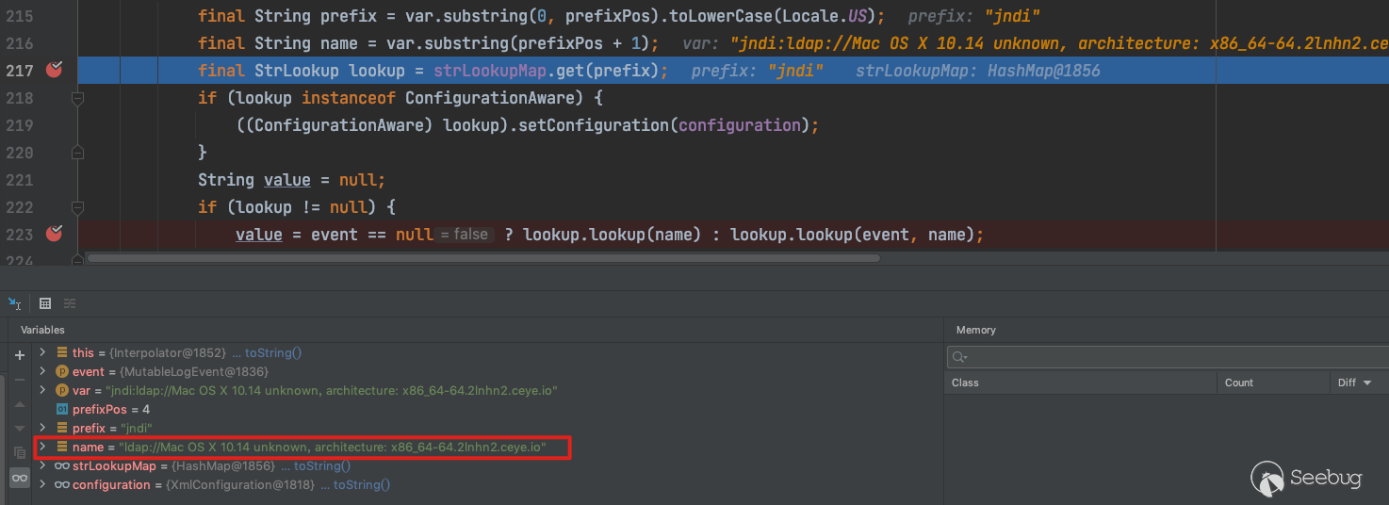Click the duplicate watch icon
Image resolution: width=1389 pixels, height=505 pixels.
(20, 452)
